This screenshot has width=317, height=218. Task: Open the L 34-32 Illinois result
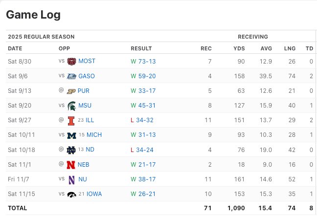click(142, 120)
